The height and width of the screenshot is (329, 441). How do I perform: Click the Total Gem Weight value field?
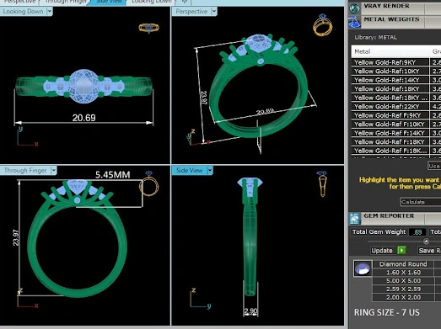coord(417,232)
